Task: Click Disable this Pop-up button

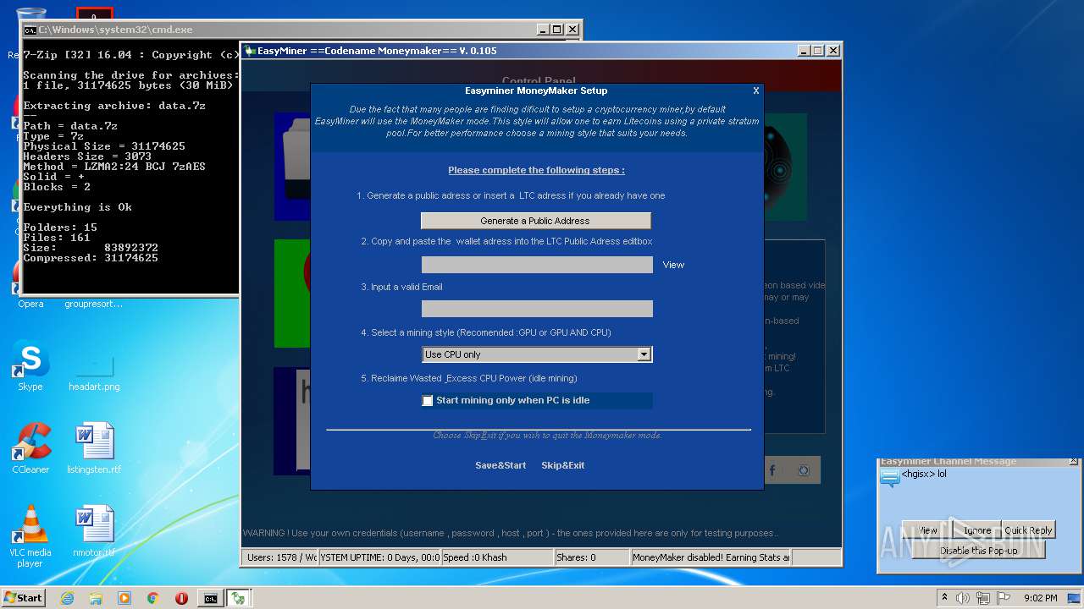Action: [x=978, y=550]
